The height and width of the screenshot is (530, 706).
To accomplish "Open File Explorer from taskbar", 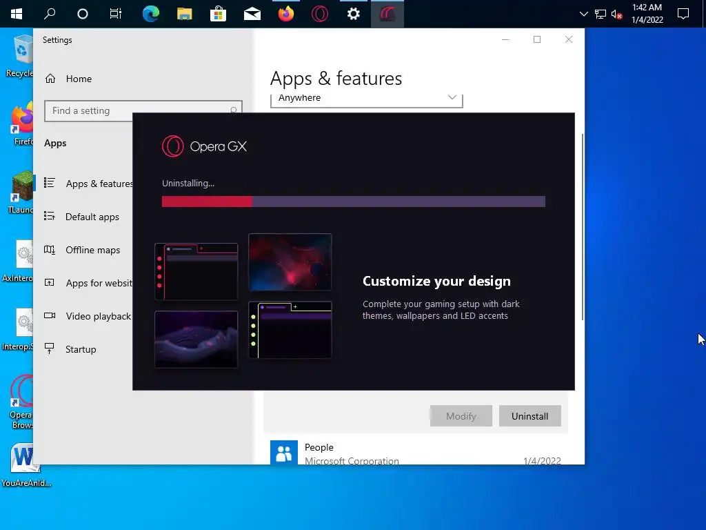I will coord(185,14).
